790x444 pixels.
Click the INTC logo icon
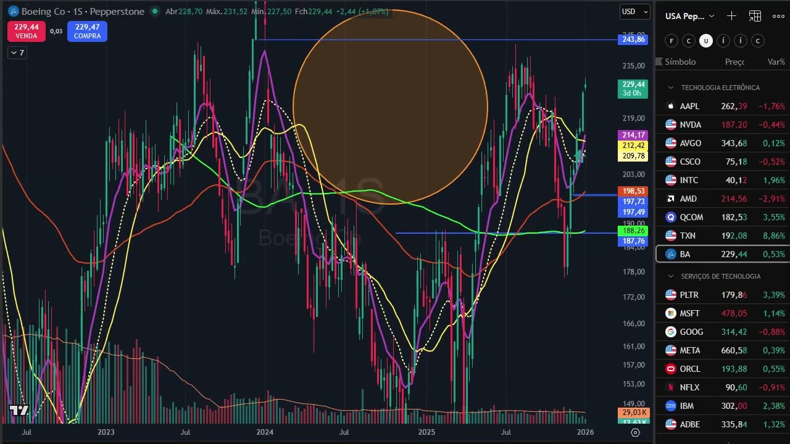671,180
